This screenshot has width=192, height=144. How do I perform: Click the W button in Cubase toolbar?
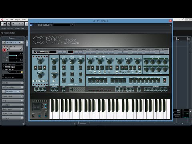click(x=22, y=24)
